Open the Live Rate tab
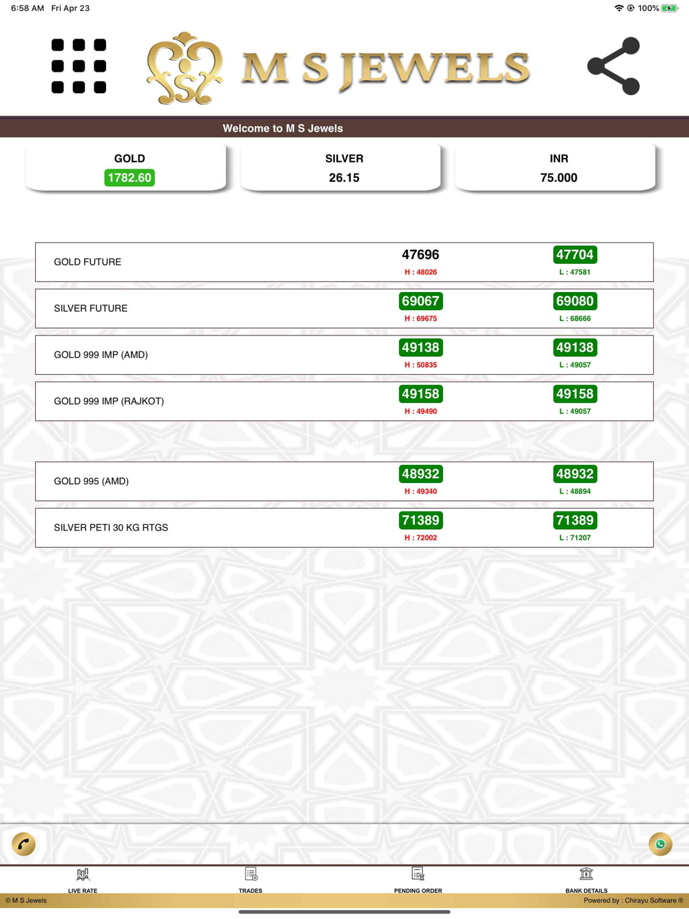 [83, 880]
